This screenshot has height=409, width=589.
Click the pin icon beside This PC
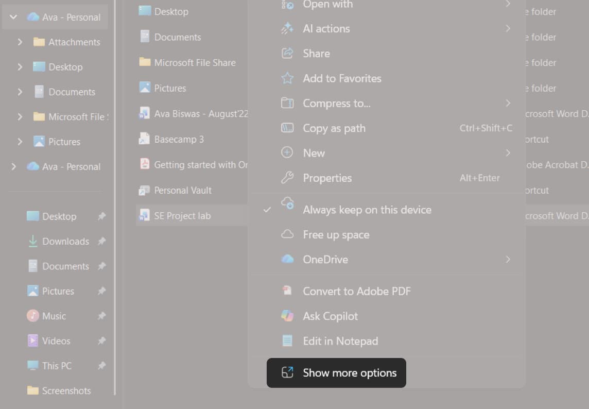pyautogui.click(x=102, y=365)
